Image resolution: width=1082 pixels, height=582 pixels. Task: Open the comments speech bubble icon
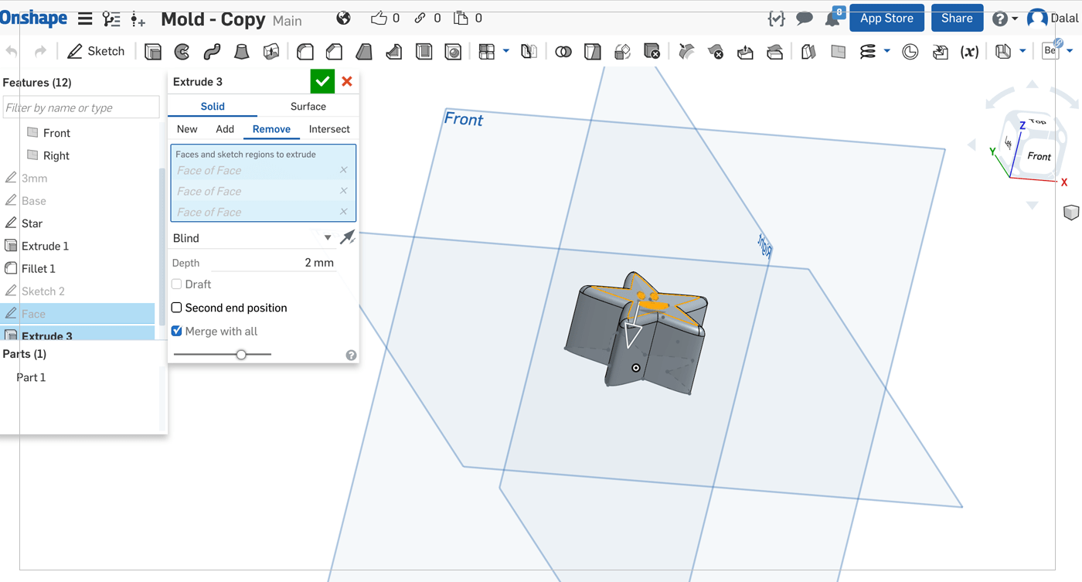click(x=805, y=19)
